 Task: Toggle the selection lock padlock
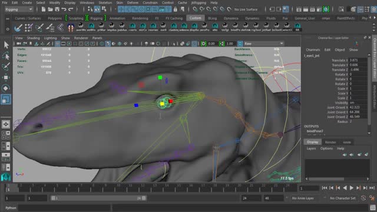pos(176,9)
